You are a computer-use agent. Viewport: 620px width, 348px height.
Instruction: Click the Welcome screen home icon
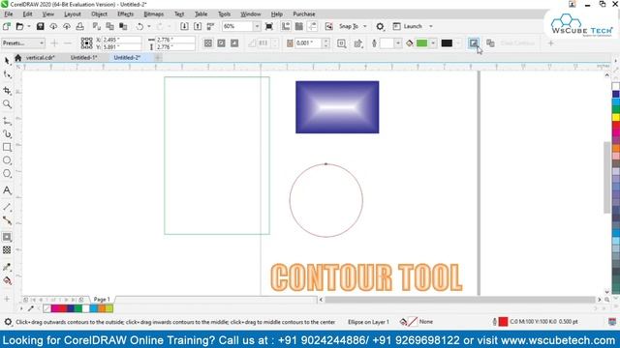point(17,58)
